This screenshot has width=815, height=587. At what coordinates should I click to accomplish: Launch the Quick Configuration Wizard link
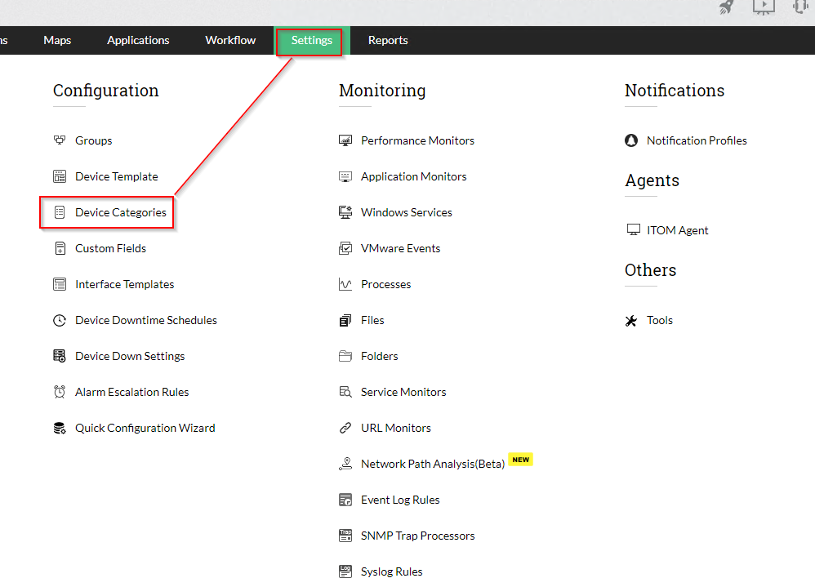coord(145,428)
